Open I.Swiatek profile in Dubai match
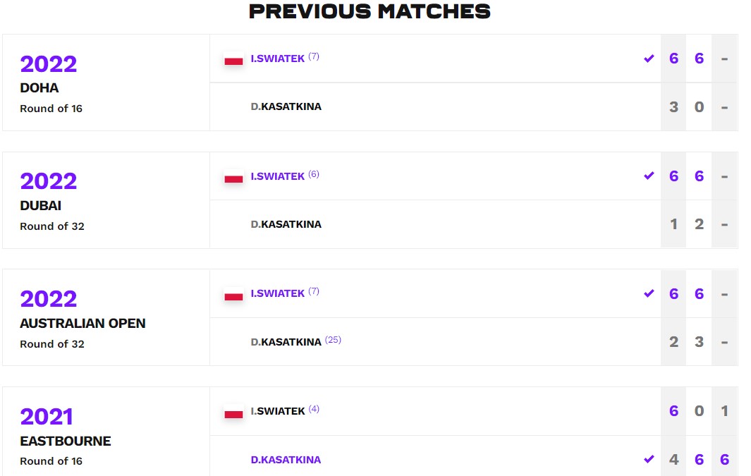This screenshot has width=751, height=476. tap(278, 176)
